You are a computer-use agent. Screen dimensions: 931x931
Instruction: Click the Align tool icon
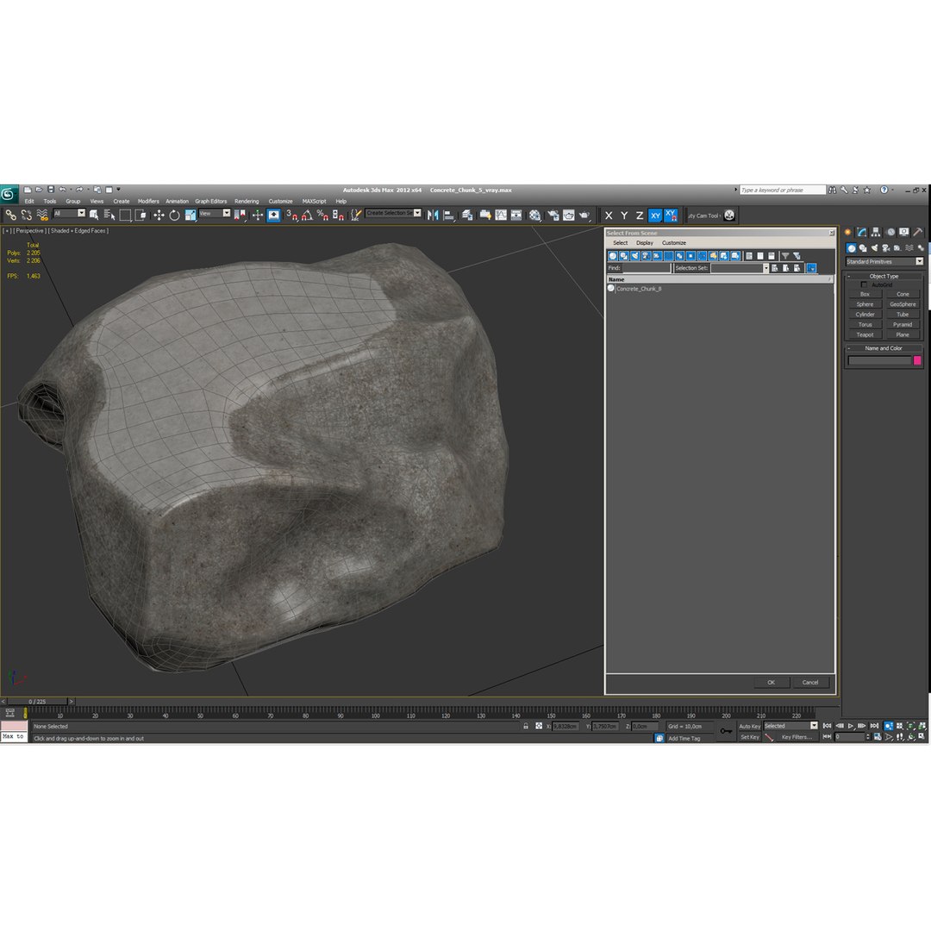pyautogui.click(x=449, y=215)
